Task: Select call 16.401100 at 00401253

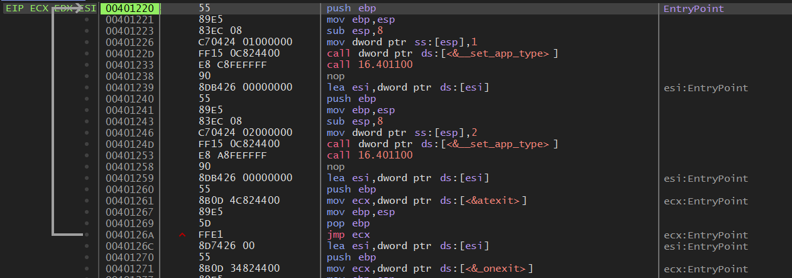Action: pos(370,155)
